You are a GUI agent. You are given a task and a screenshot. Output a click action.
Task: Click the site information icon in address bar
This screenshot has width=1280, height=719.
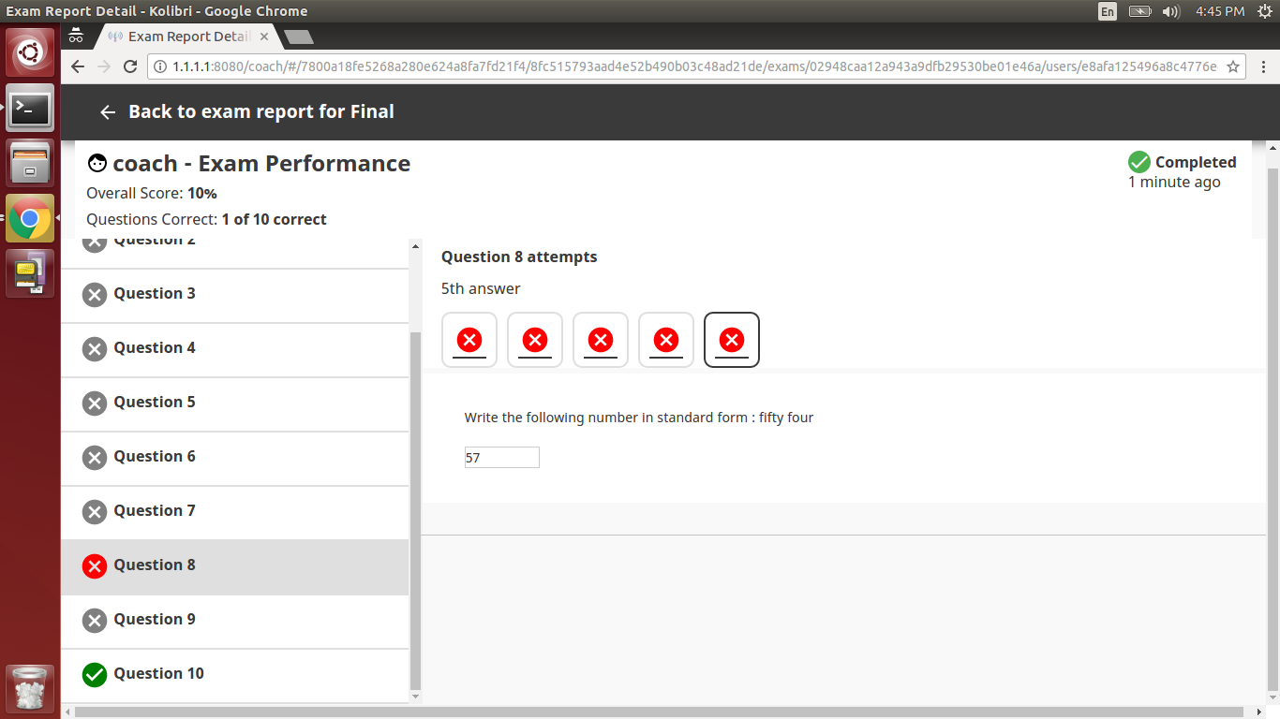163,66
